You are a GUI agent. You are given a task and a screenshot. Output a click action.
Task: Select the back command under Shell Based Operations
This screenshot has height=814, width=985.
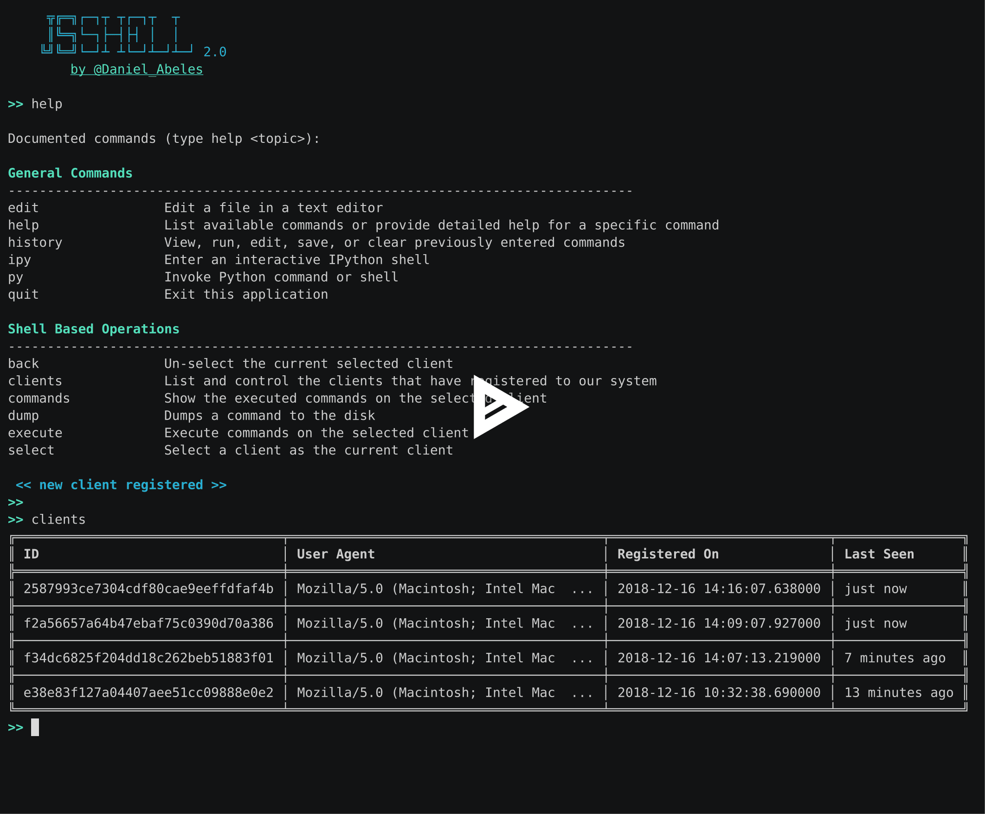[24, 363]
